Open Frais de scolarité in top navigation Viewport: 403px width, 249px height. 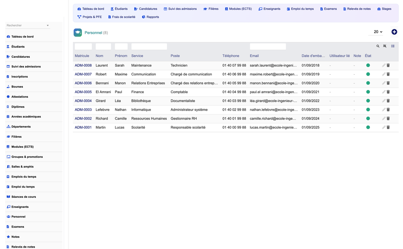122,17
